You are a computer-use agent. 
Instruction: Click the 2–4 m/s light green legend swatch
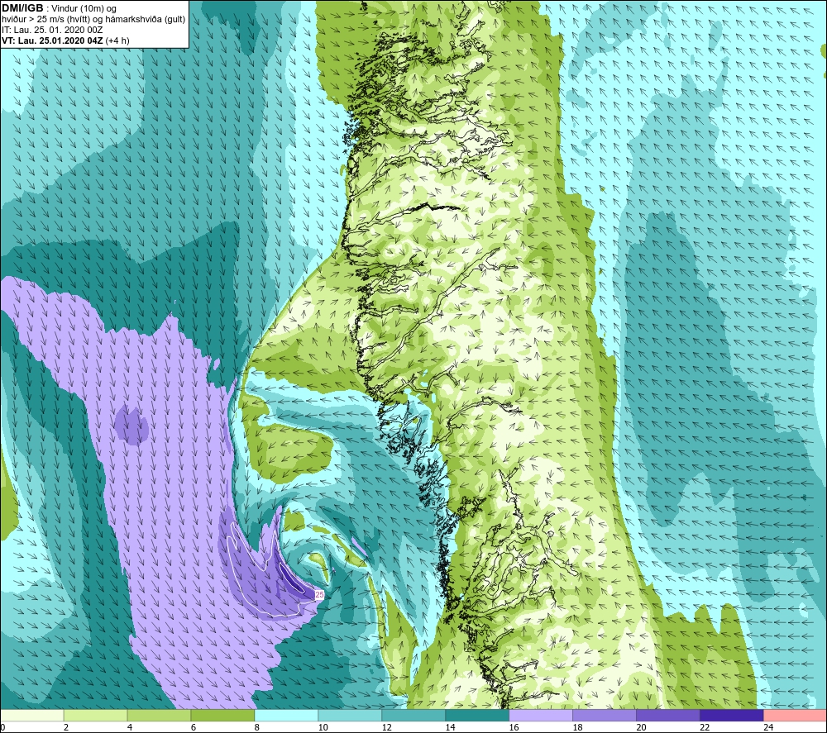(95, 716)
